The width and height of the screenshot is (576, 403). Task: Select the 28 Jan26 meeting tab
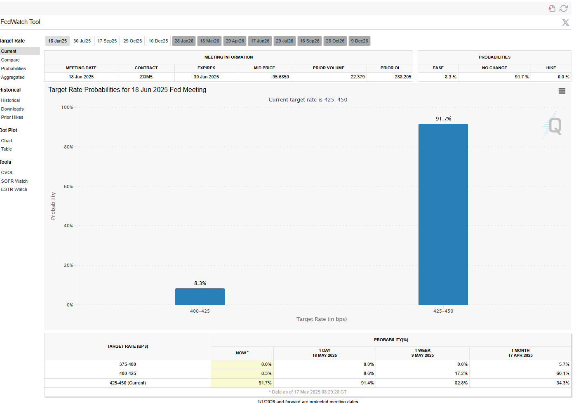click(x=184, y=41)
